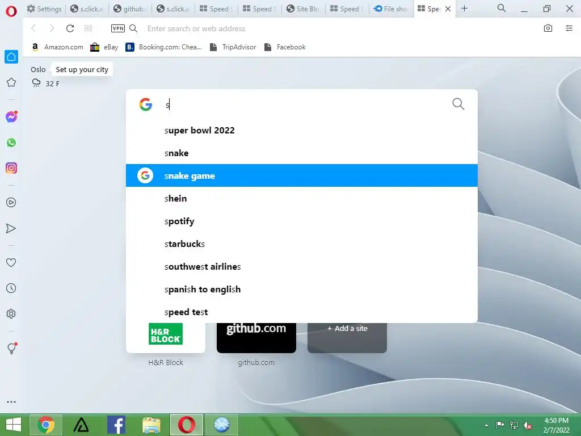Screen dimensions: 581x436
Task: Open Messenger in the sidebar
Action: point(11,117)
